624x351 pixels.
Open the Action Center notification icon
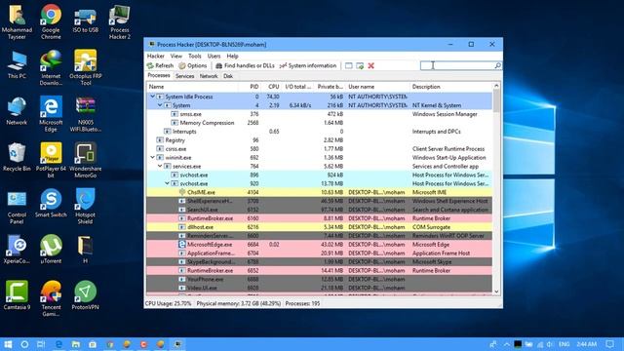(609, 344)
